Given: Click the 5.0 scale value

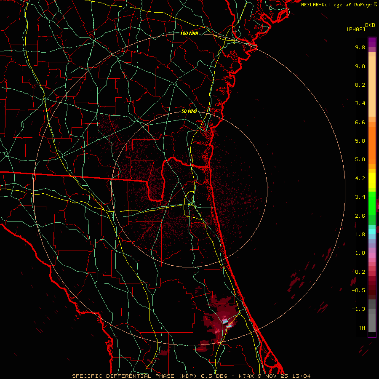Looking at the screenshot, I should (x=360, y=160).
